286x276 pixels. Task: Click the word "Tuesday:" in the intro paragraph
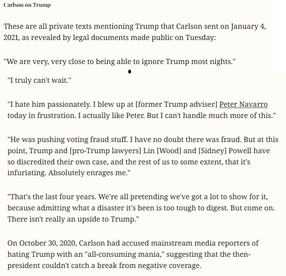(201, 38)
